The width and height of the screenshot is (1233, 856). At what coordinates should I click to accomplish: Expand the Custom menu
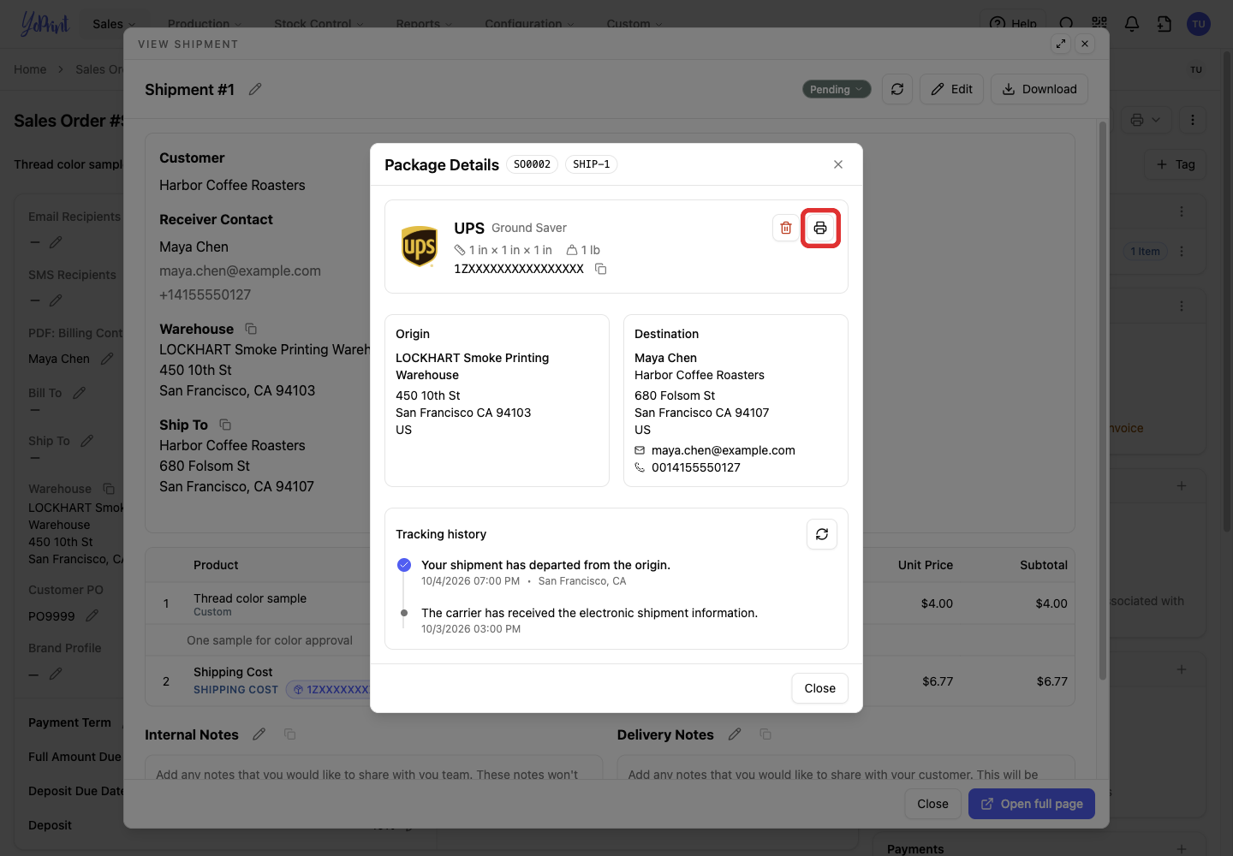click(x=634, y=24)
